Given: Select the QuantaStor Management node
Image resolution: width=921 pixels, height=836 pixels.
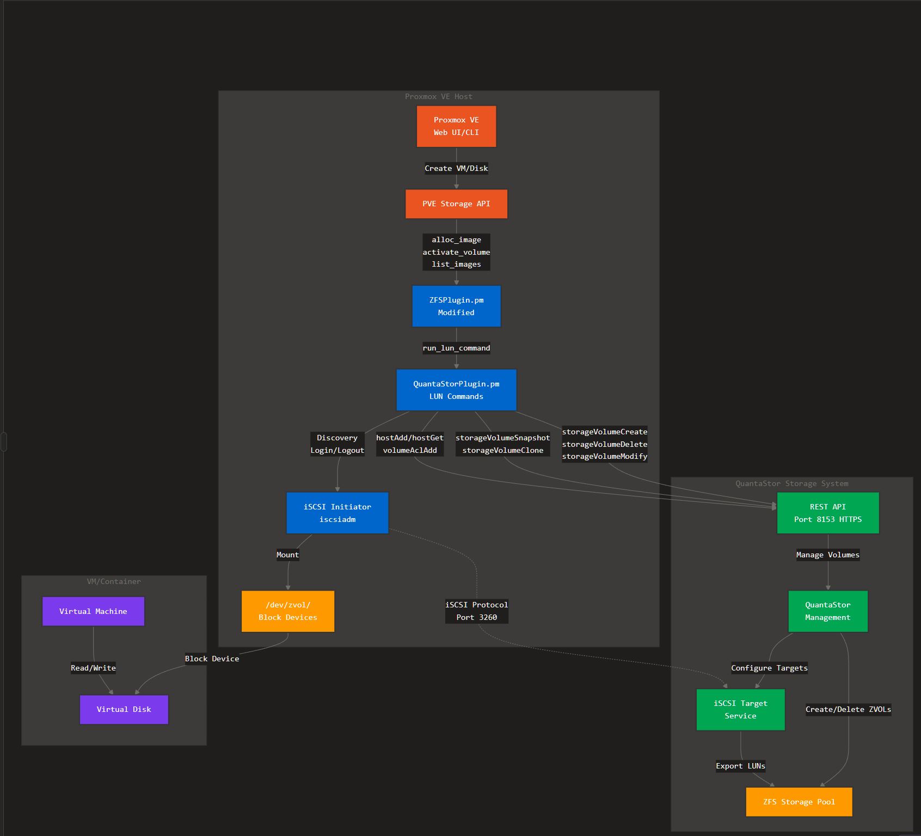Looking at the screenshot, I should pyautogui.click(x=828, y=611).
